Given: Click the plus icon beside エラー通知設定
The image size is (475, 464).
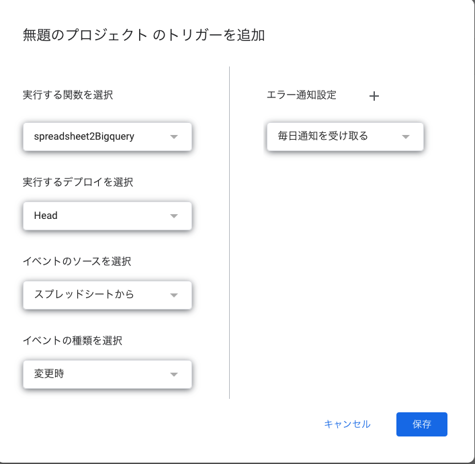Looking at the screenshot, I should (x=374, y=96).
